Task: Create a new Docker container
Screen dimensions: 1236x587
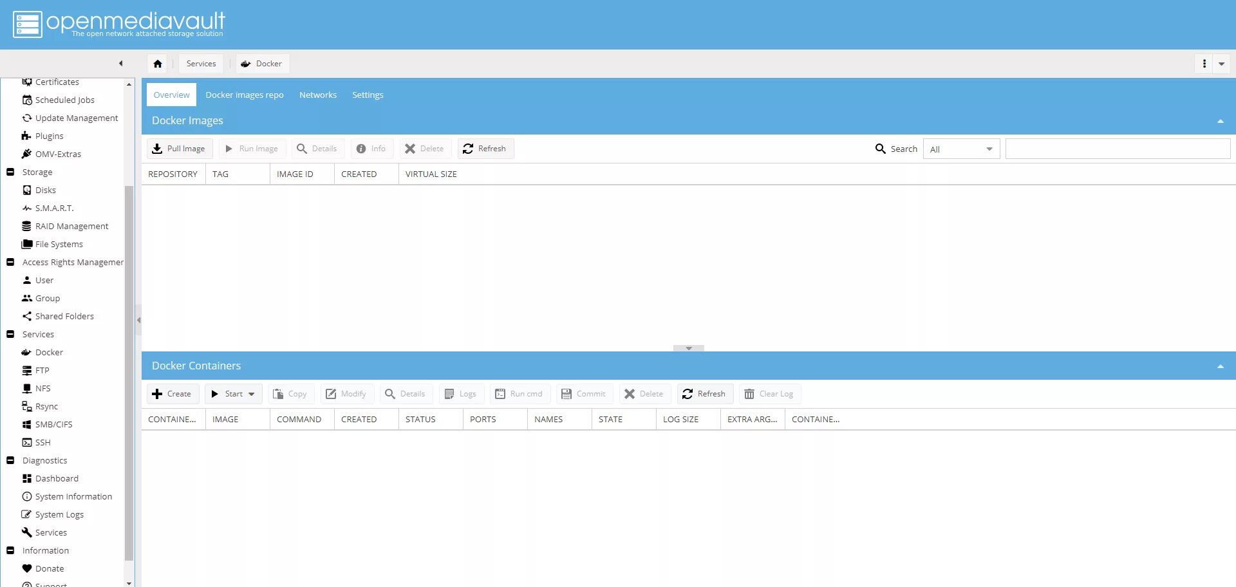Action: [x=172, y=394]
